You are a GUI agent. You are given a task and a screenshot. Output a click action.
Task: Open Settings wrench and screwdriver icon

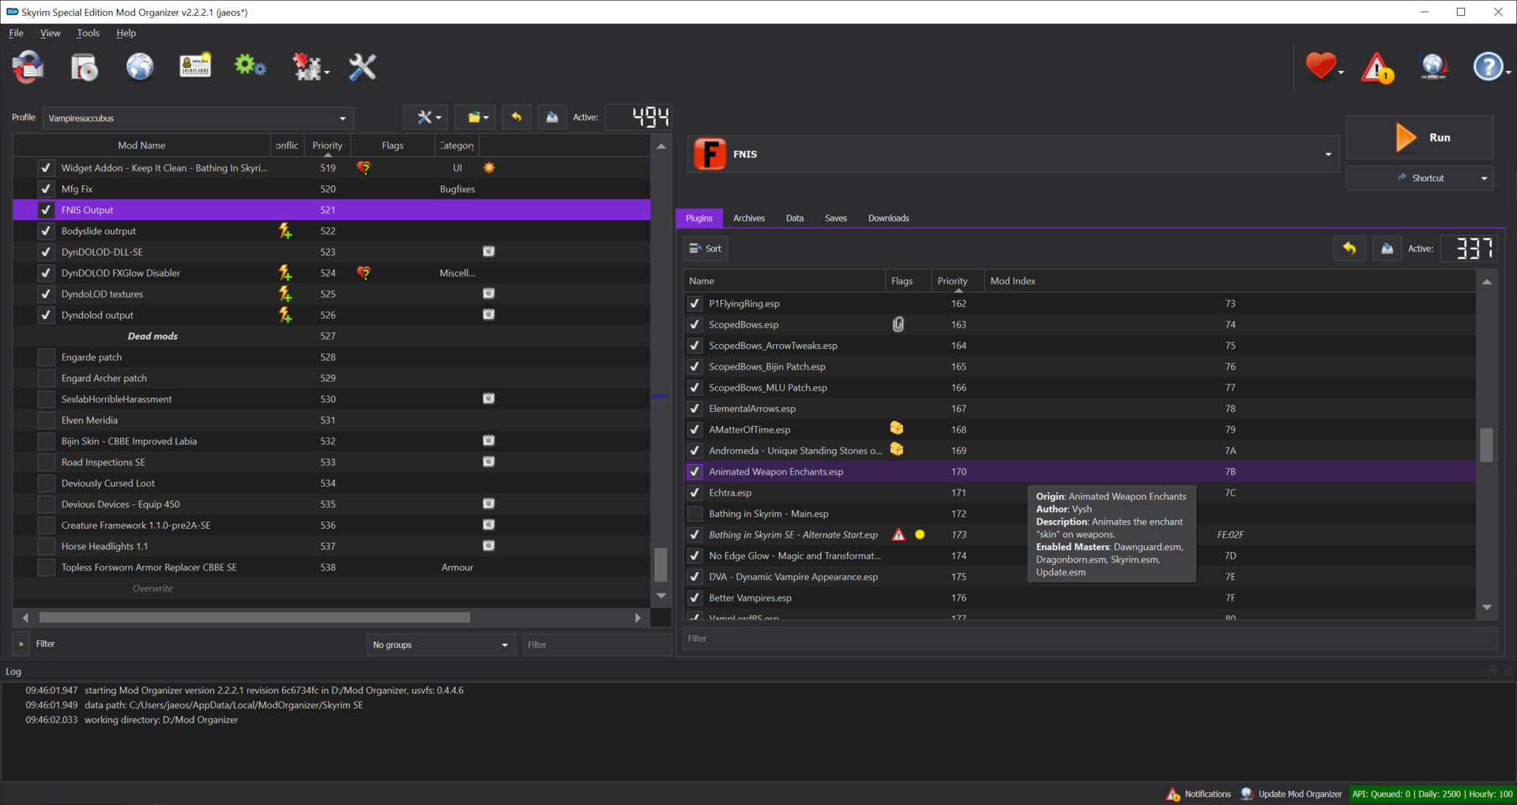click(363, 67)
